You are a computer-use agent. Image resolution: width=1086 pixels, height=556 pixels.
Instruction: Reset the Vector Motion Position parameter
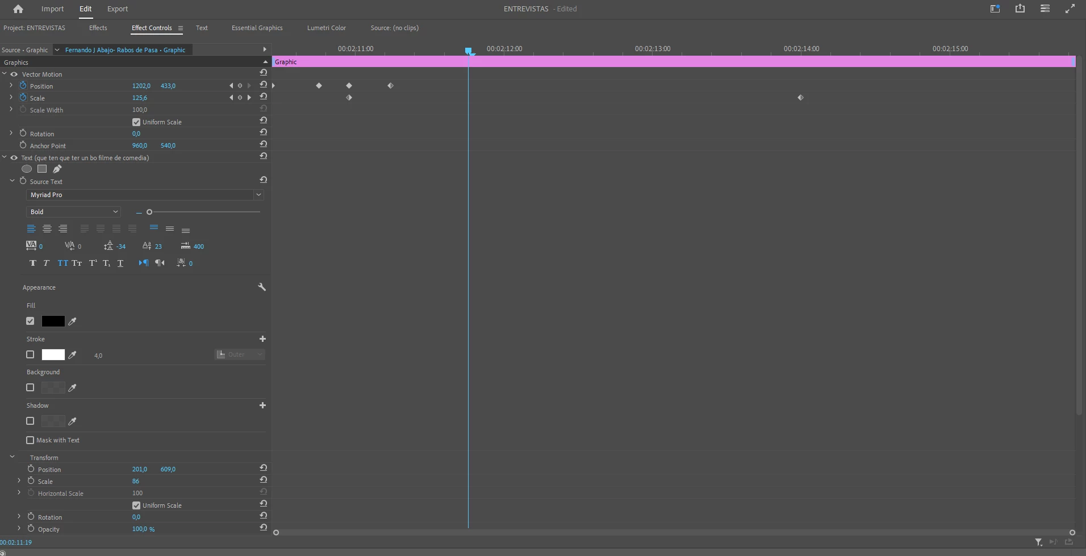click(264, 85)
